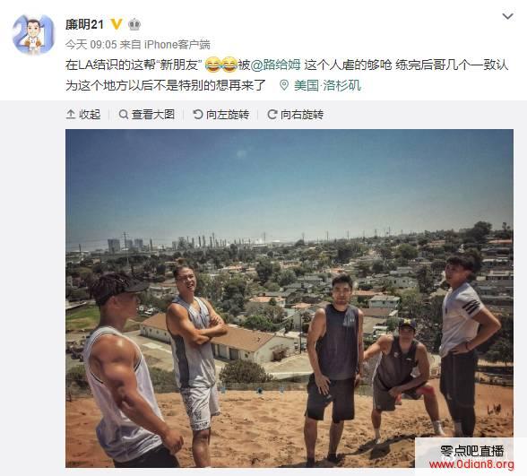Click the second laughing-tears emoji
Viewport: 527px width, 476px height.
[x=229, y=65]
